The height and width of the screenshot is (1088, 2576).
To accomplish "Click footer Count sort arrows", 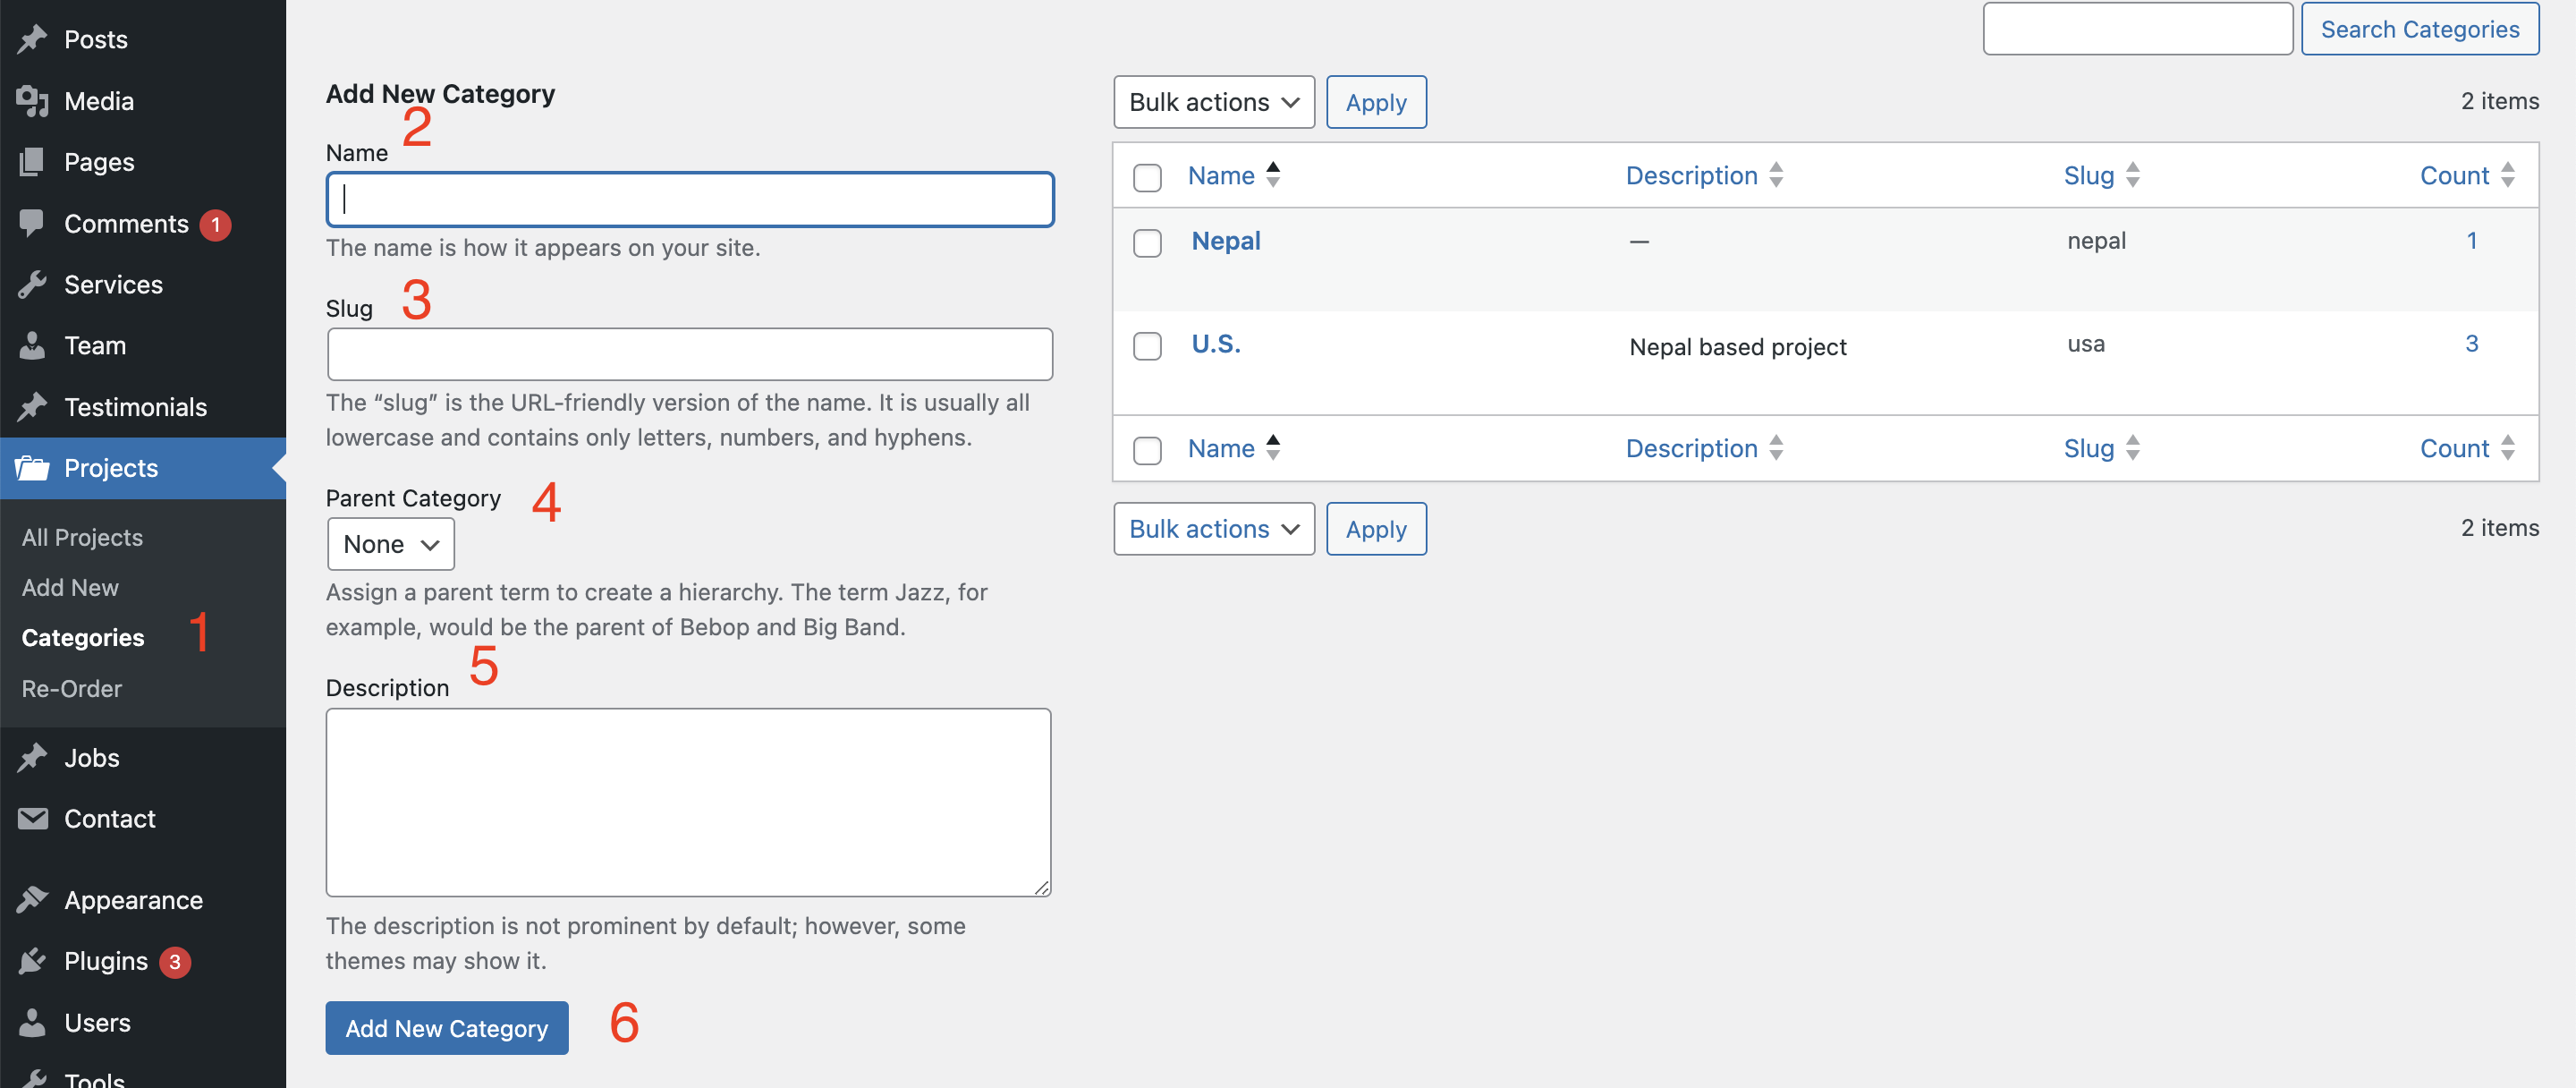I will (2508, 448).
